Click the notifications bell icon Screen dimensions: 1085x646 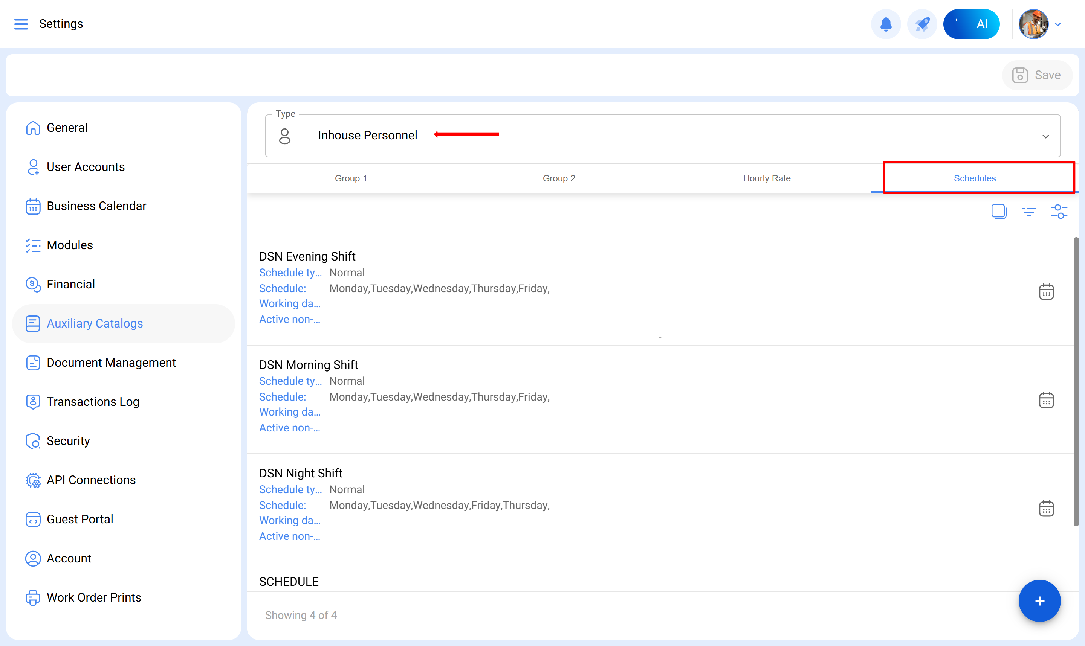click(x=885, y=24)
